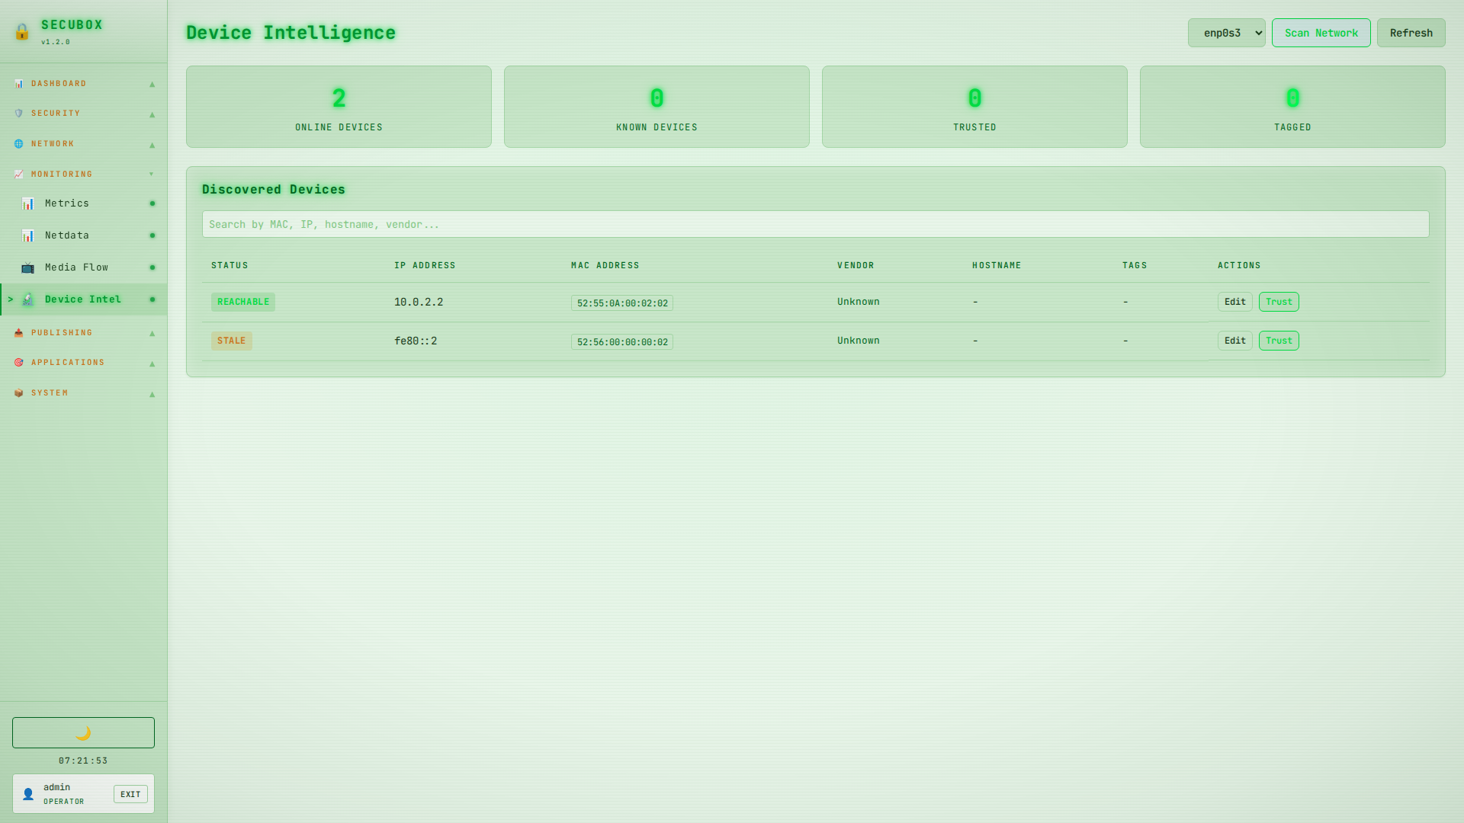Image resolution: width=1464 pixels, height=823 pixels.
Task: Click the Media Flow TV icon
Action: point(28,267)
